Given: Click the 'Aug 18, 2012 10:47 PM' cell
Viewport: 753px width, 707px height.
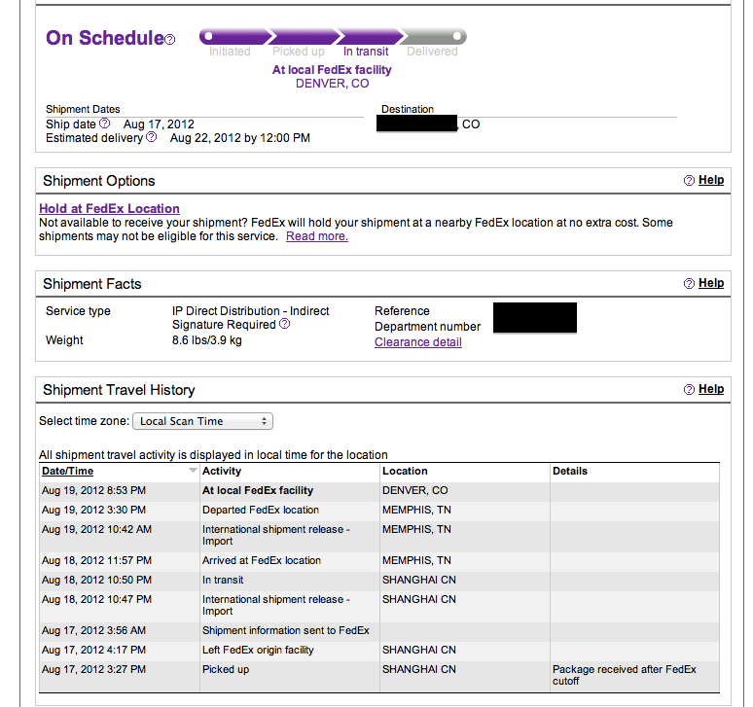Looking at the screenshot, I should [119, 606].
